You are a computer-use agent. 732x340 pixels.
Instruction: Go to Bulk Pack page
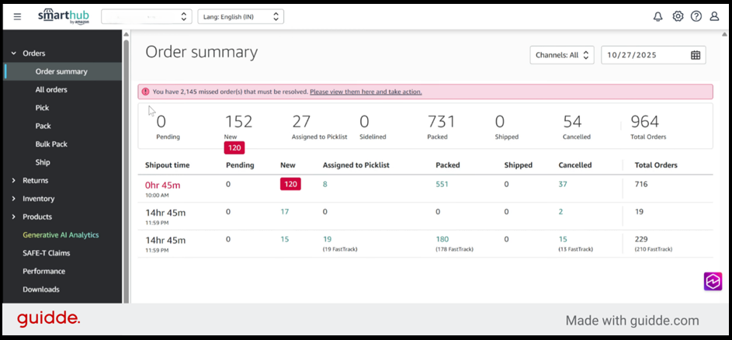click(51, 144)
